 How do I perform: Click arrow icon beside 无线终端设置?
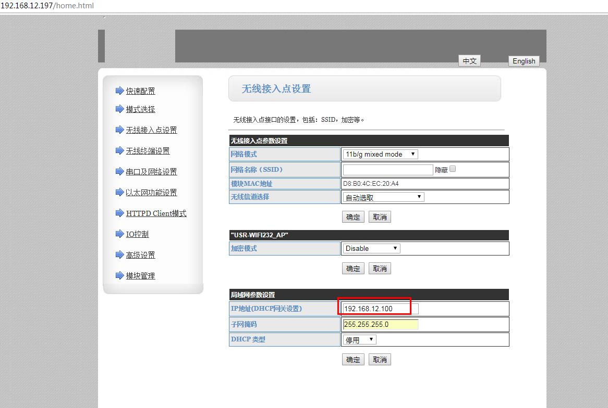pyautogui.click(x=119, y=151)
